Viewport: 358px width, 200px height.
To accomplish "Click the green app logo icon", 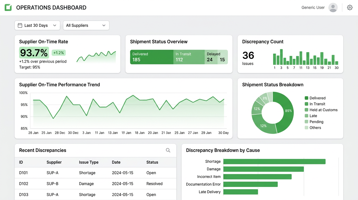I will (x=8, y=8).
